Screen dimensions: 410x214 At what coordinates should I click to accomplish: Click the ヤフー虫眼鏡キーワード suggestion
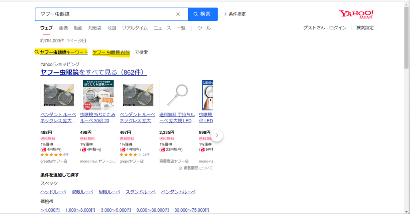(64, 52)
